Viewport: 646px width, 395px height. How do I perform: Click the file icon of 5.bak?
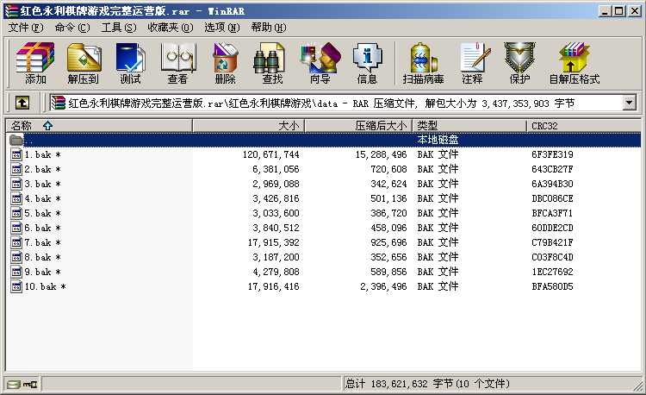[16, 213]
